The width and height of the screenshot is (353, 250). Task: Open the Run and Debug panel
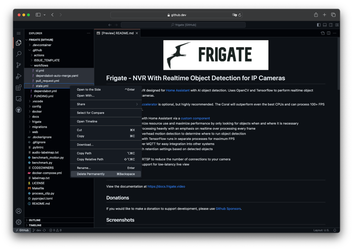point(18,76)
